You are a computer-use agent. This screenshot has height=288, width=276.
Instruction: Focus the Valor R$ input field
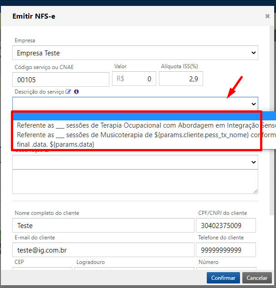coord(134,79)
